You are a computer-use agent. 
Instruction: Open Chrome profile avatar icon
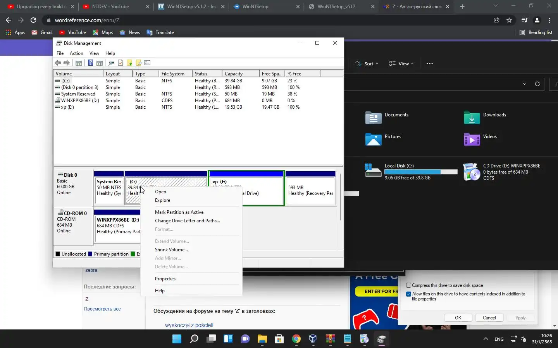point(537,20)
